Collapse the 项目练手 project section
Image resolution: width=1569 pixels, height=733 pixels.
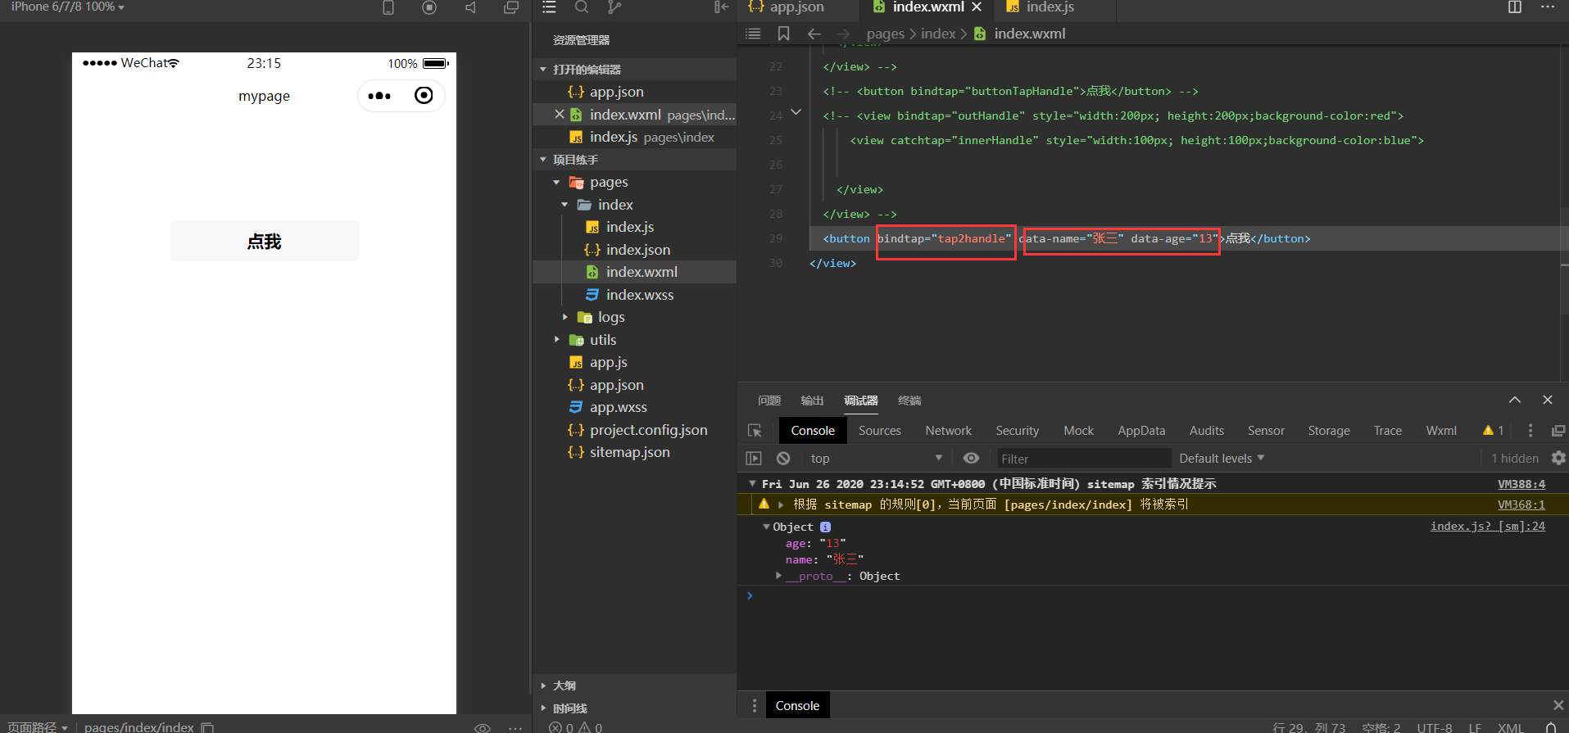coord(543,160)
